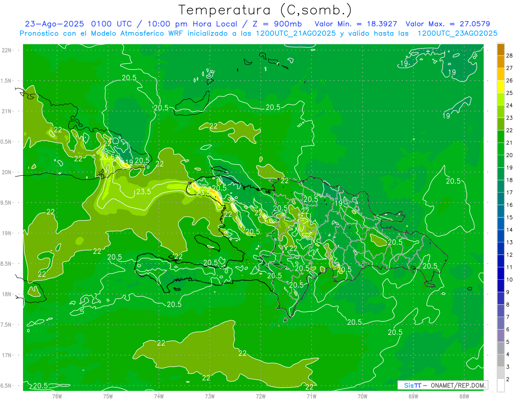Click the "76W" longitude axis label
Image resolution: width=521 pixels, height=402 pixels.
tap(57, 396)
